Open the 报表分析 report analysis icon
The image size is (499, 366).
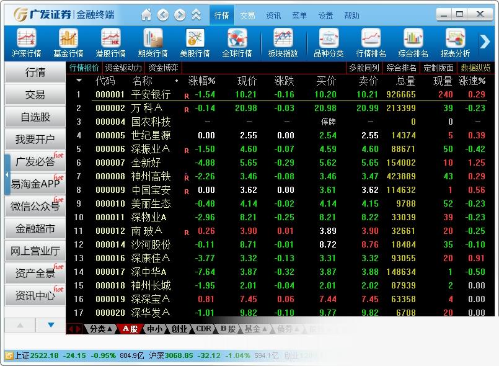point(455,43)
